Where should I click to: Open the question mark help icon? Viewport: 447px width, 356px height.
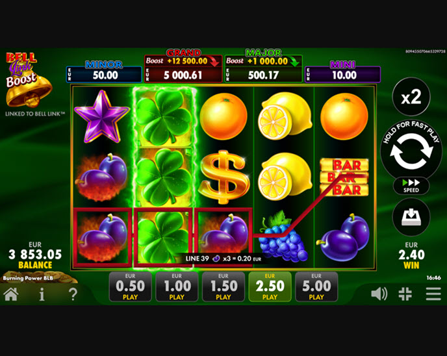pyautogui.click(x=73, y=294)
